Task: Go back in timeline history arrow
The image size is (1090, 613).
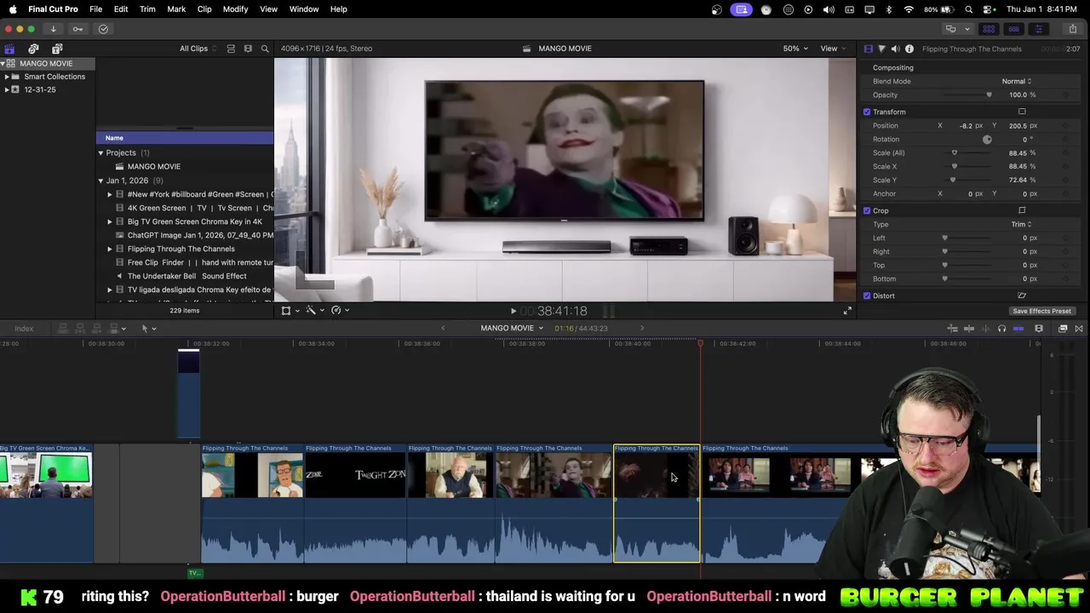Action: pyautogui.click(x=443, y=328)
